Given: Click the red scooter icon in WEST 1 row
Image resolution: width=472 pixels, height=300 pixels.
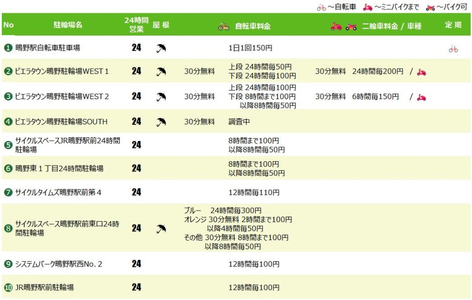Looking at the screenshot, I should point(421,72).
